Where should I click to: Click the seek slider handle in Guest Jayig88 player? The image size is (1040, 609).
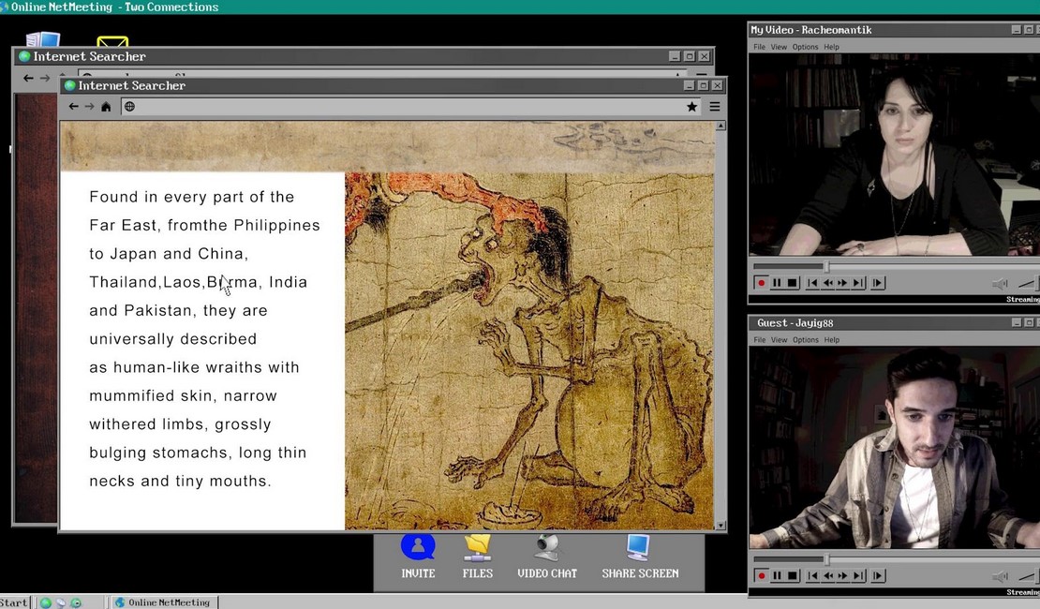(x=826, y=559)
